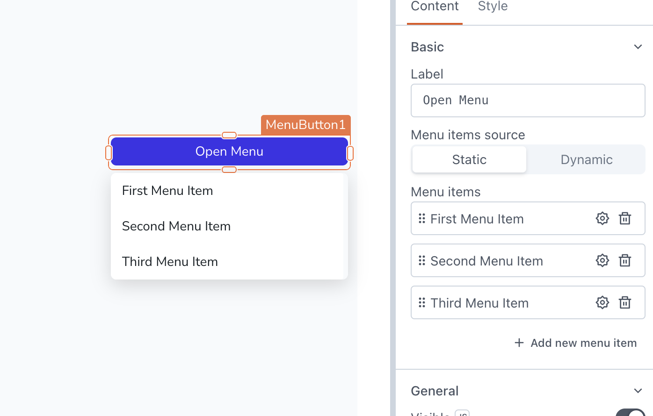Click the MenuButton1 widget name tag
This screenshot has height=416, width=653.
(305, 125)
